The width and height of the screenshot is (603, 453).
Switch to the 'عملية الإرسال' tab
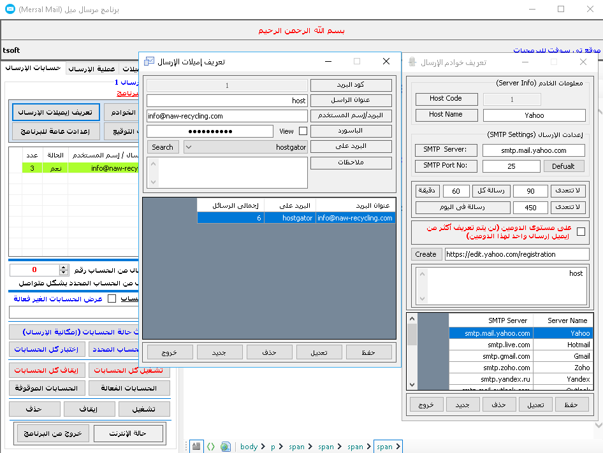(92, 69)
